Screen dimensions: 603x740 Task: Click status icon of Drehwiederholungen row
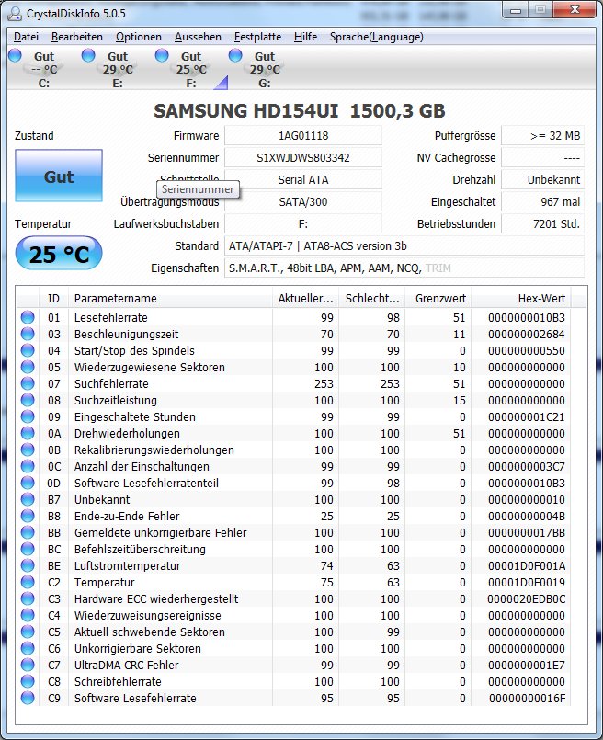(28, 433)
